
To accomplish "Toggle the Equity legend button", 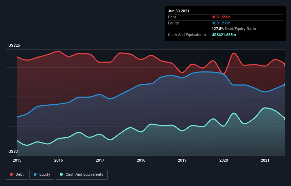I will (x=42, y=175).
